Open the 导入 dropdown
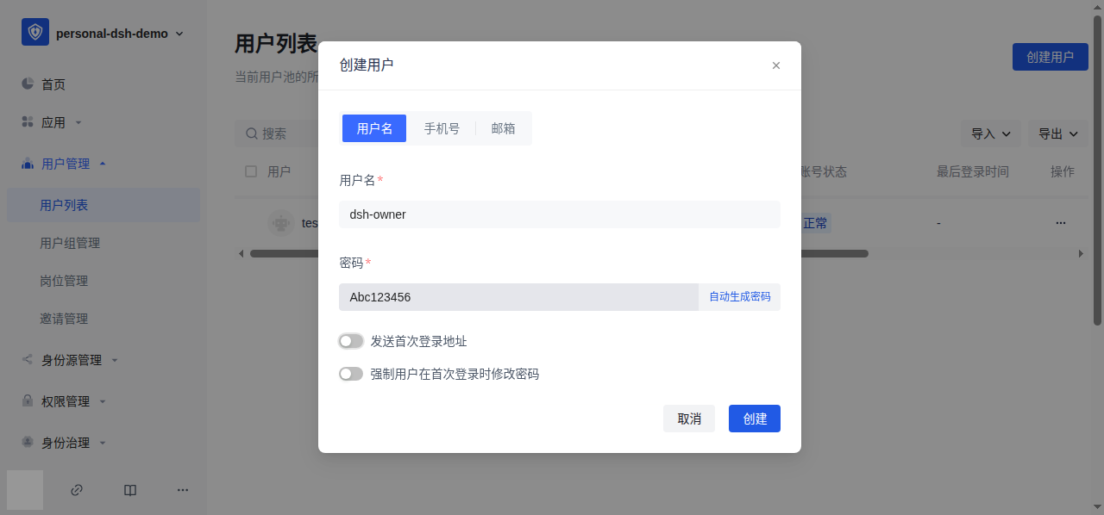 pyautogui.click(x=992, y=133)
